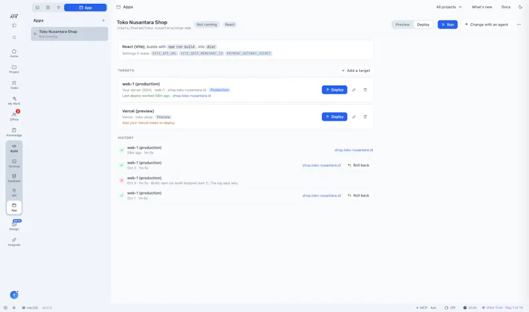Open Tasks in left sidebar
Screen dimensions: 529x312
point(14,85)
